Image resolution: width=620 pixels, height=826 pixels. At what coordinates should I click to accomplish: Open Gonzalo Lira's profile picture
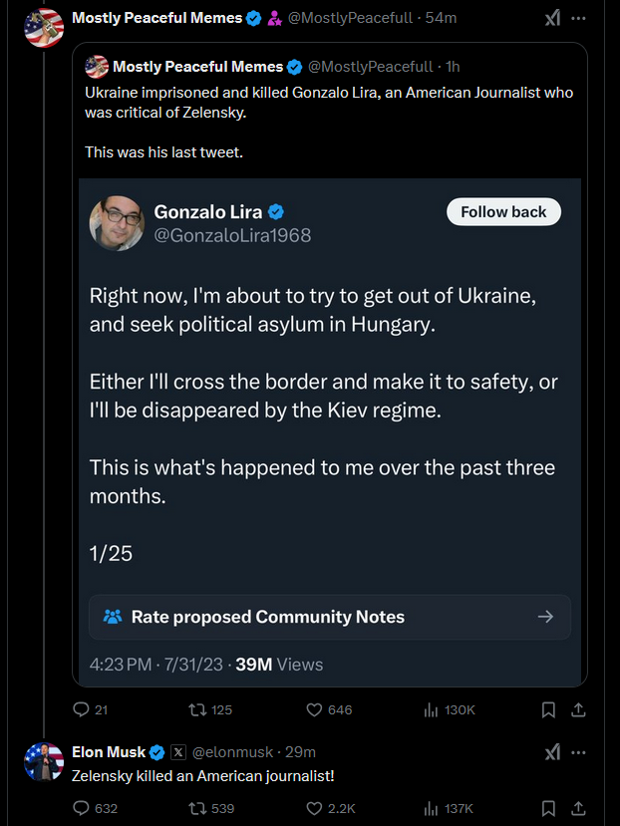coord(117,223)
